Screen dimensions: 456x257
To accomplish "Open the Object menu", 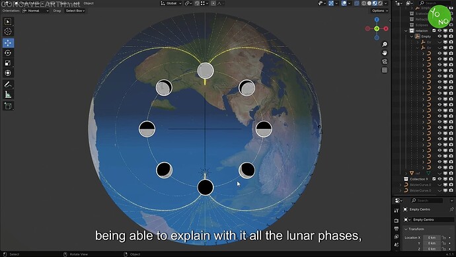I will click(89, 3).
